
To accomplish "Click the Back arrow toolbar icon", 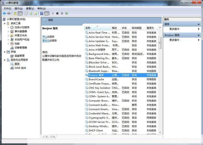I will coord(4,13).
